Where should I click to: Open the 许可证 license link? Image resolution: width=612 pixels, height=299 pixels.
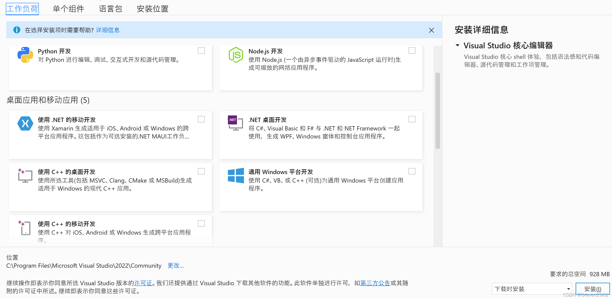[x=143, y=283]
